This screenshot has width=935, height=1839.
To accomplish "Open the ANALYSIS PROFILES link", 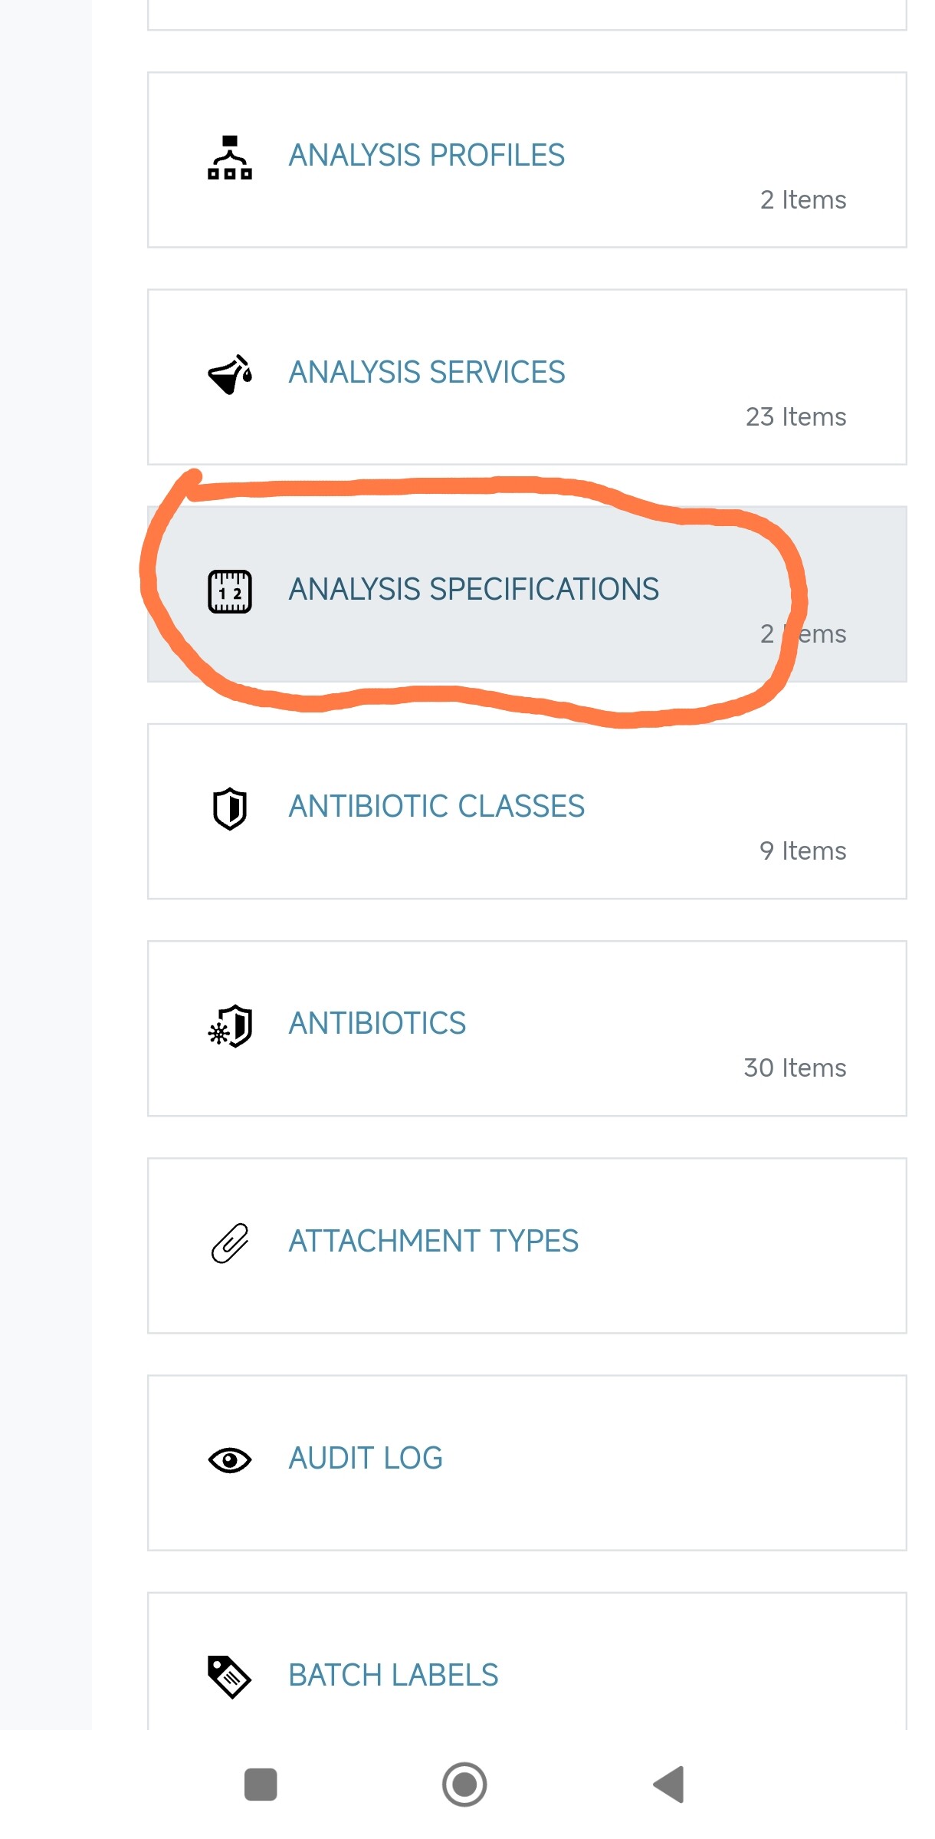I will point(426,155).
